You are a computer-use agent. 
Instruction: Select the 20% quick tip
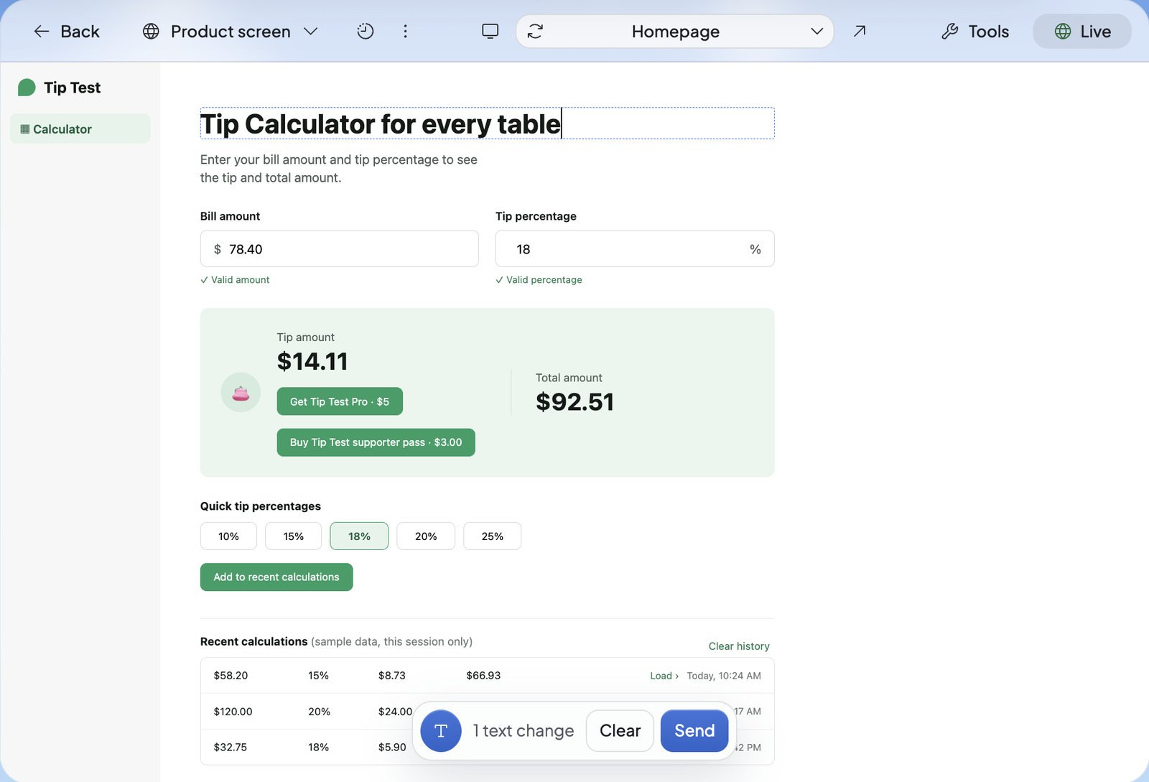426,536
